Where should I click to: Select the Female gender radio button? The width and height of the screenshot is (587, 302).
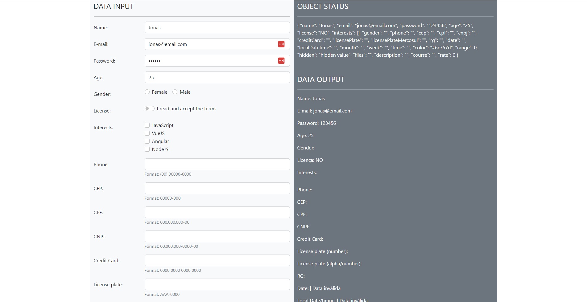pyautogui.click(x=147, y=92)
